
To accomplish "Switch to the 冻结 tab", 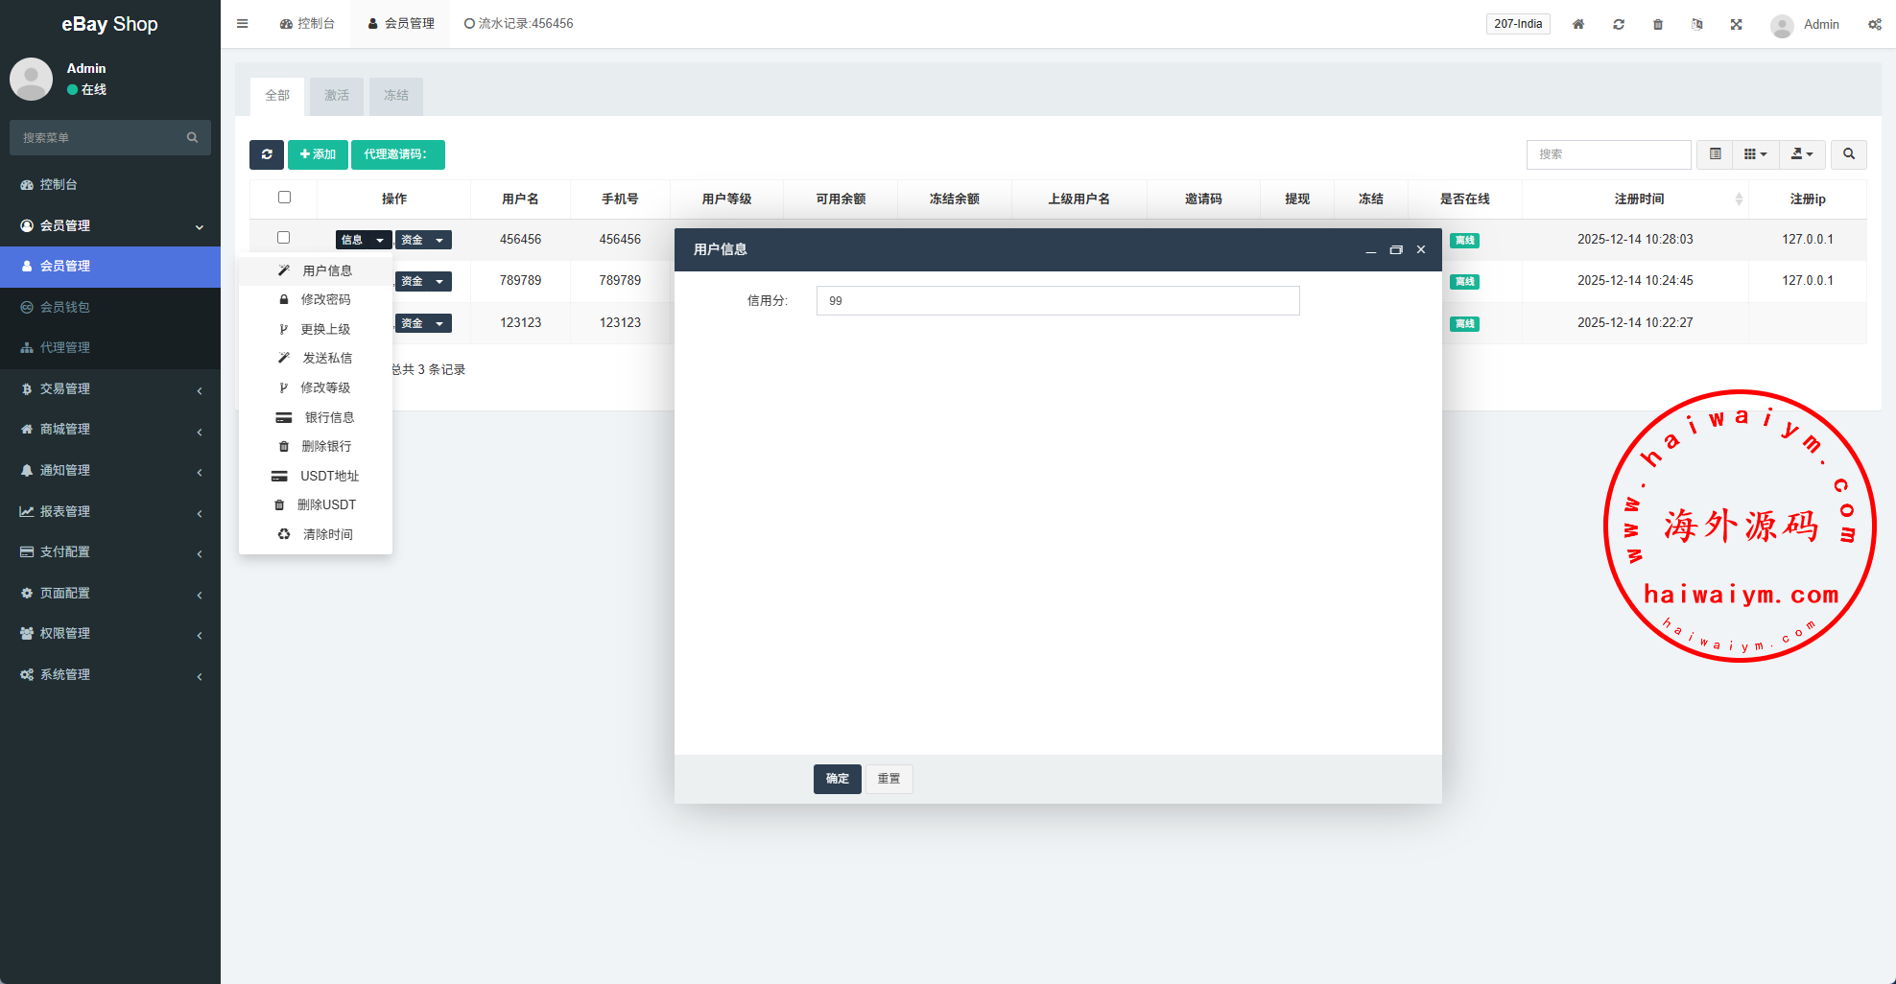I will [x=395, y=96].
